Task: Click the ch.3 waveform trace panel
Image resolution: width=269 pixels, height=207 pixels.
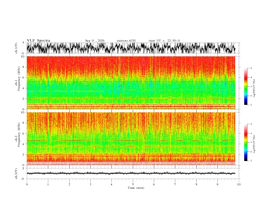Action: [131, 174]
